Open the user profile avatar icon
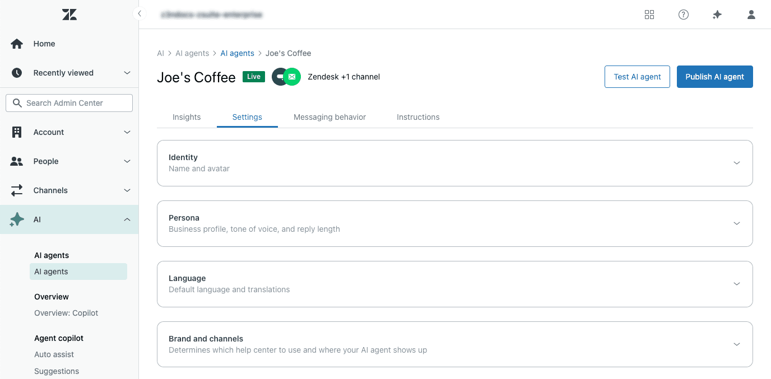771x379 pixels. coord(751,15)
